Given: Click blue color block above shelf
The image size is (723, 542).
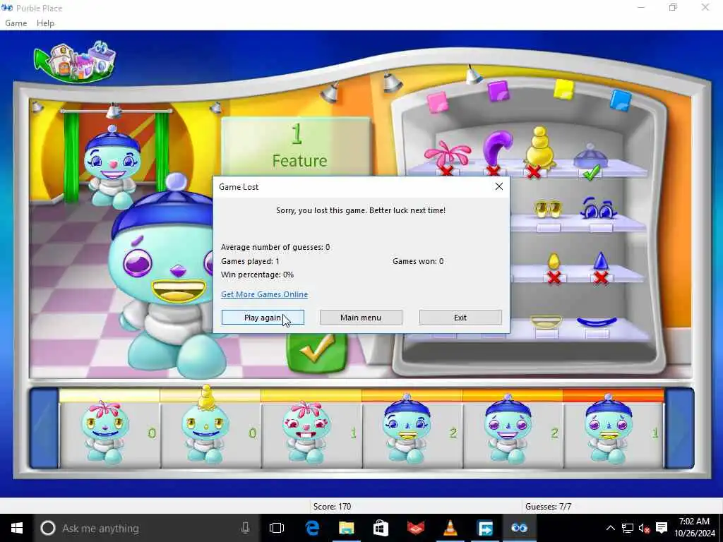Looking at the screenshot, I should click(620, 100).
